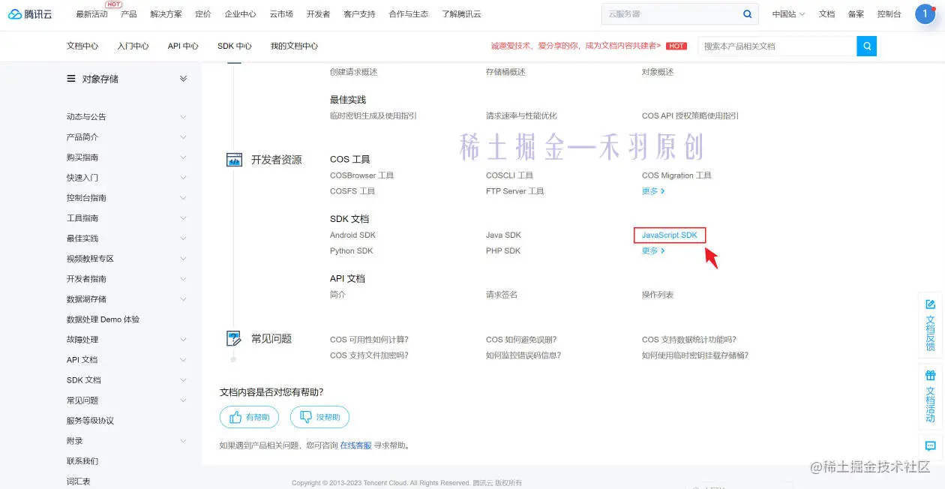This screenshot has width=945, height=489.
Task: Click the 请求签名 link
Action: [x=502, y=295]
